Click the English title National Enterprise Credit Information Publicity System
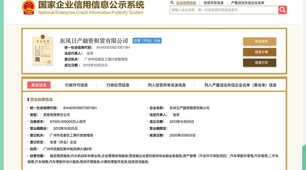 (x=91, y=12)
